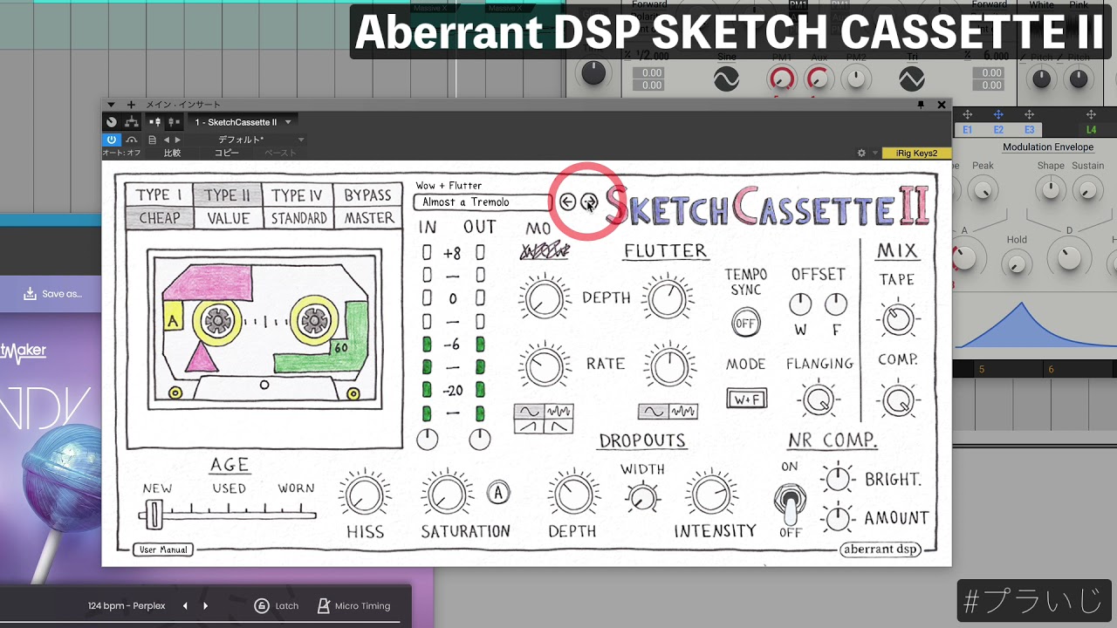
Task: Click the knob-shaped icon in plugin header
Action: click(112, 122)
